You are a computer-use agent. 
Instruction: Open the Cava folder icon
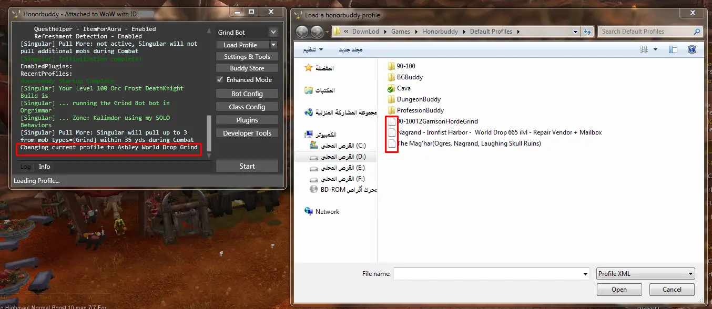coord(391,88)
